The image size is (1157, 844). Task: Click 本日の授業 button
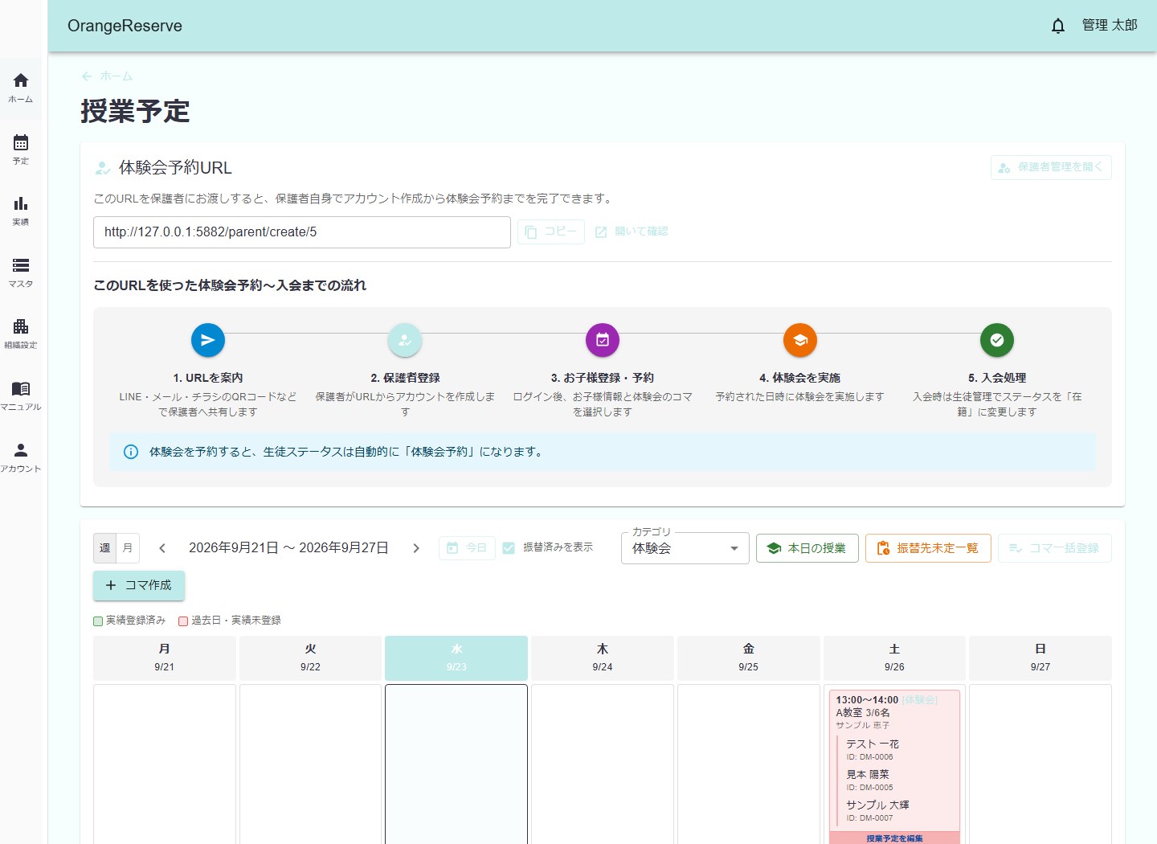(x=807, y=548)
